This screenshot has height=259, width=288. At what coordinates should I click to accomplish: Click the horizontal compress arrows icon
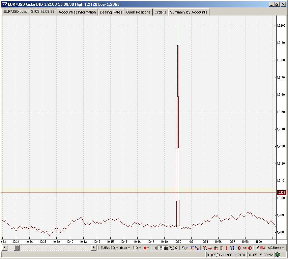tap(210, 248)
